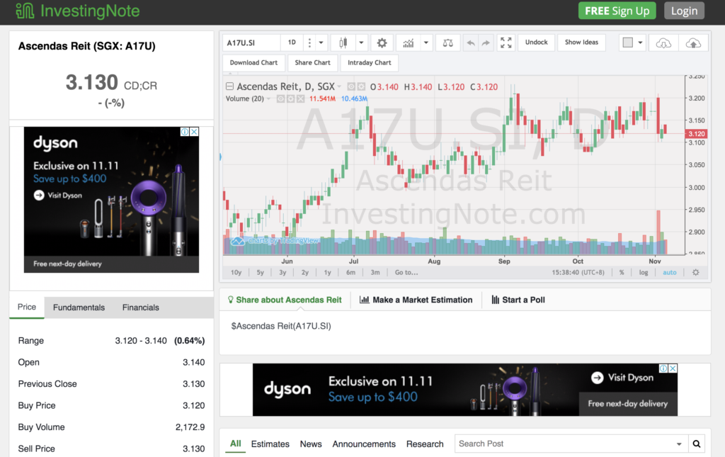Undo the last chart action
This screenshot has height=457, width=725.
point(471,43)
